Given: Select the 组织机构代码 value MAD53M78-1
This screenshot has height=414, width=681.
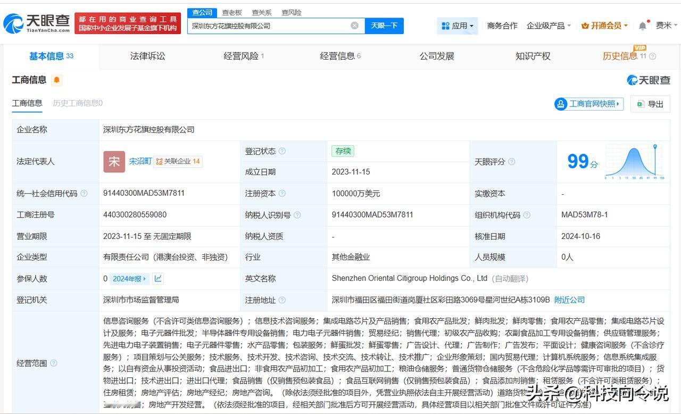Looking at the screenshot, I should click(584, 215).
